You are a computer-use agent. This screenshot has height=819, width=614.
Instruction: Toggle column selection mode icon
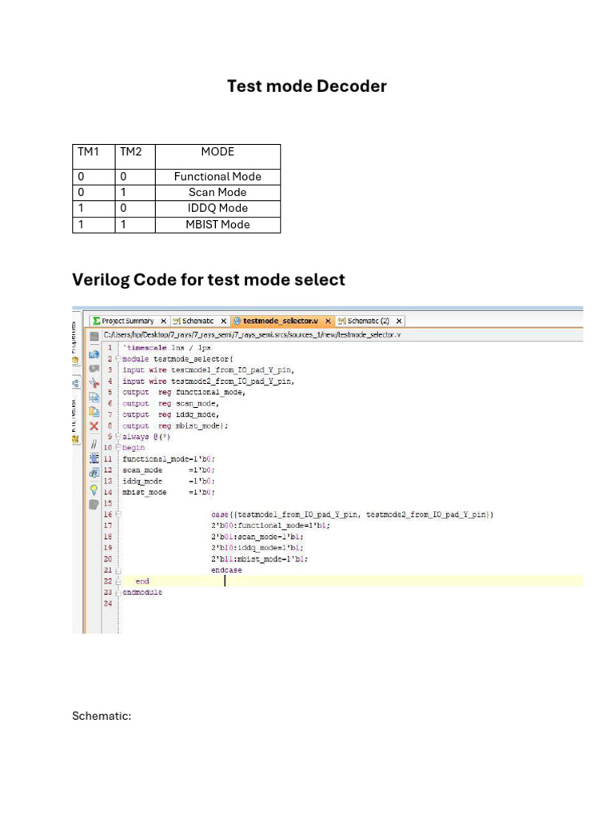point(94,458)
